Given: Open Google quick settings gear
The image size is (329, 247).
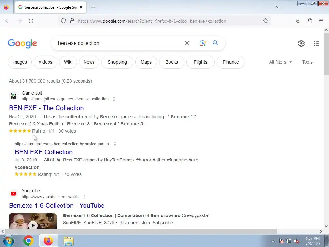Looking at the screenshot, I should 301,43.
